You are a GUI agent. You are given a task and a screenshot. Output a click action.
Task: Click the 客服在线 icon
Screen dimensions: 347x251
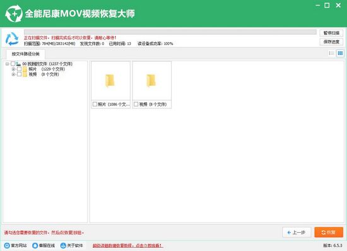tap(35, 245)
